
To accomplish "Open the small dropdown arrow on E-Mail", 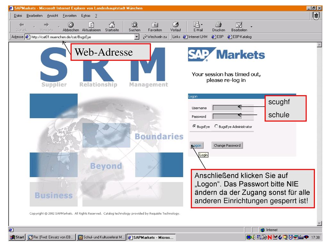I will coord(202,24).
